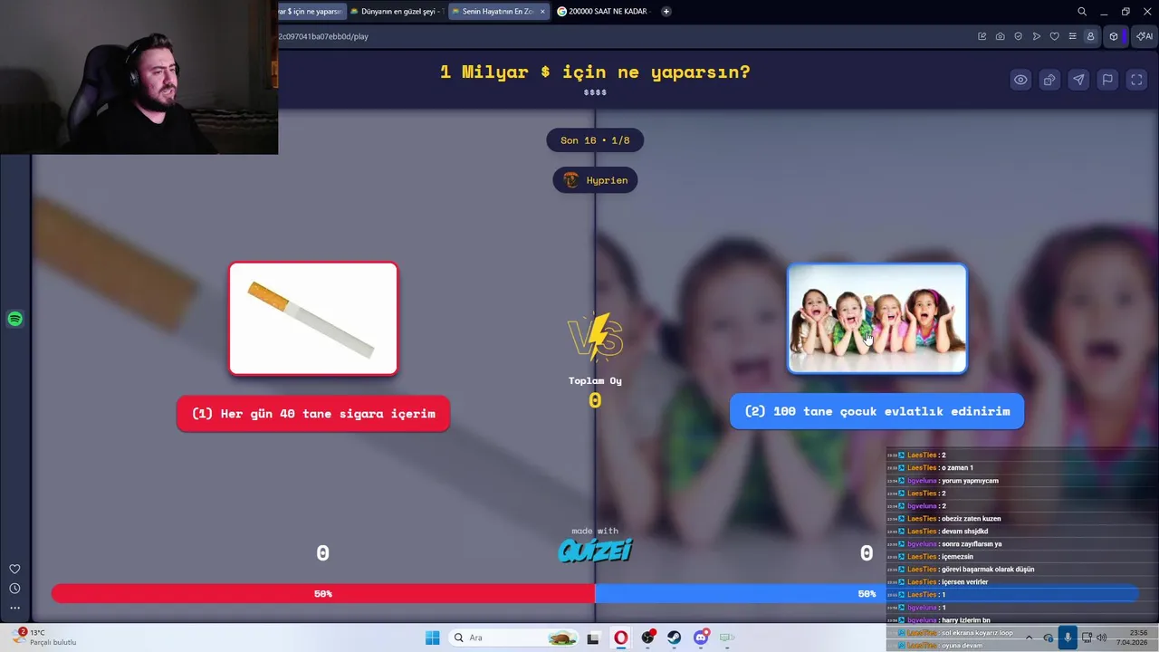This screenshot has width=1159, height=652.
Task: Click the tab search magnifier icon
Action: tap(1082, 12)
